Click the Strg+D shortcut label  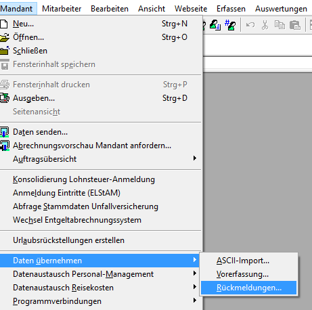(175, 98)
